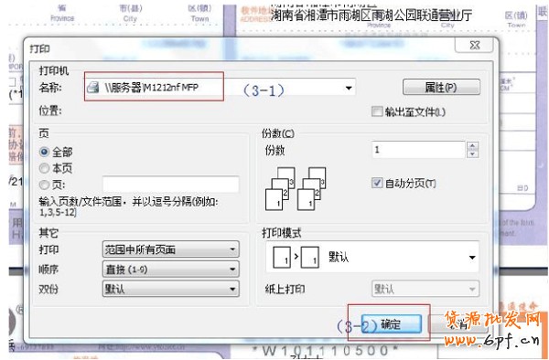Increase copies with the up stepper arrow
The height and width of the screenshot is (360, 549).
pyautogui.click(x=473, y=146)
